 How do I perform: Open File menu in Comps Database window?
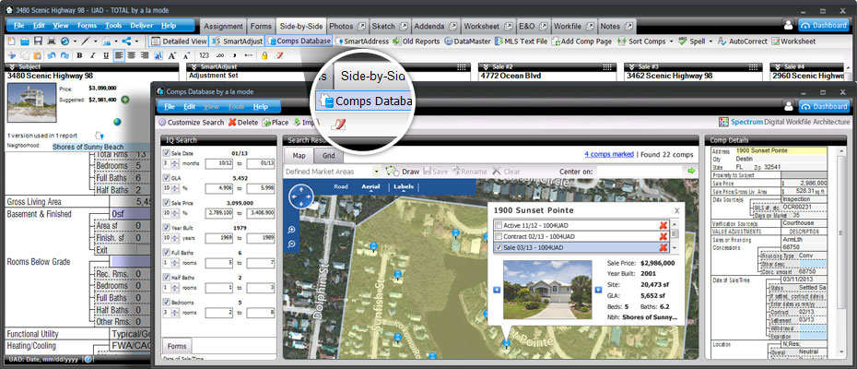tap(170, 107)
